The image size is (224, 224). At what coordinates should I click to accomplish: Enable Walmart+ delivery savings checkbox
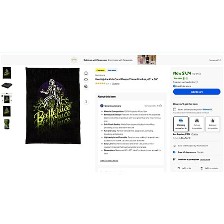click(x=175, y=110)
